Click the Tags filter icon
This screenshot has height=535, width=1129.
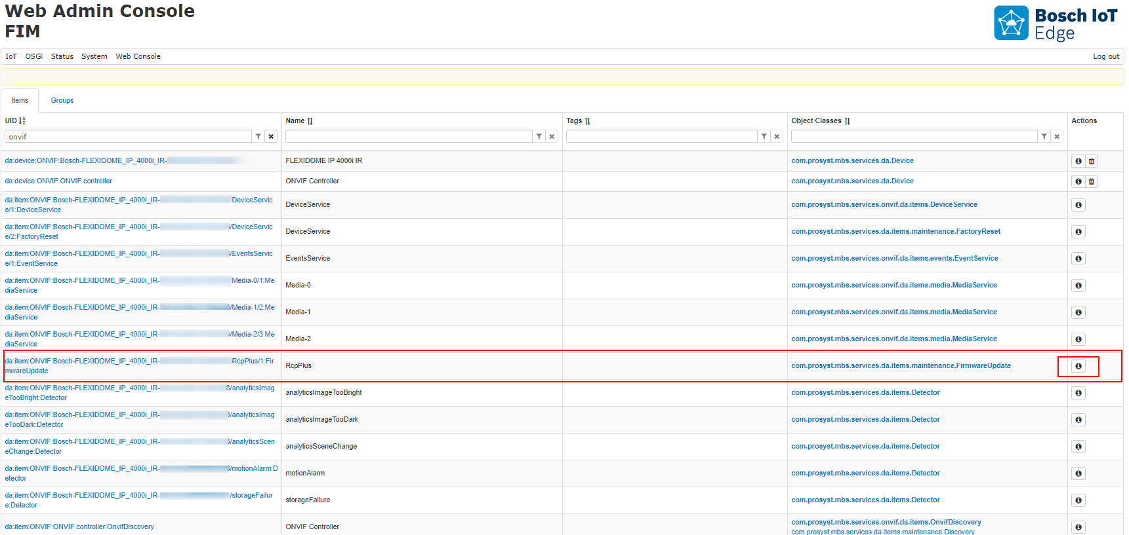[x=764, y=137]
